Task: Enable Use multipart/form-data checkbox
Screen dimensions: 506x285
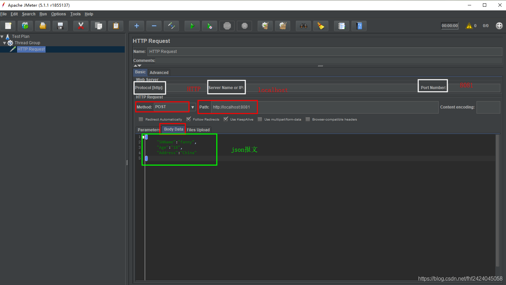Action: tap(260, 119)
